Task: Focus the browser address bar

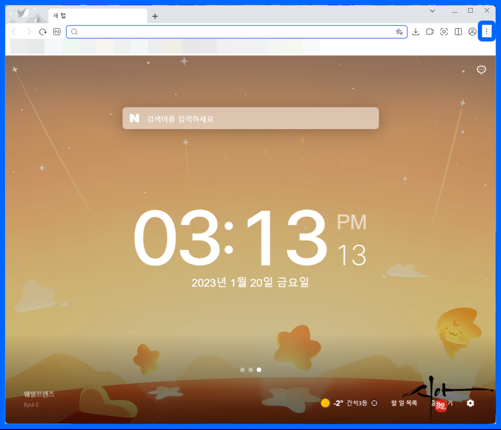Action: (236, 31)
